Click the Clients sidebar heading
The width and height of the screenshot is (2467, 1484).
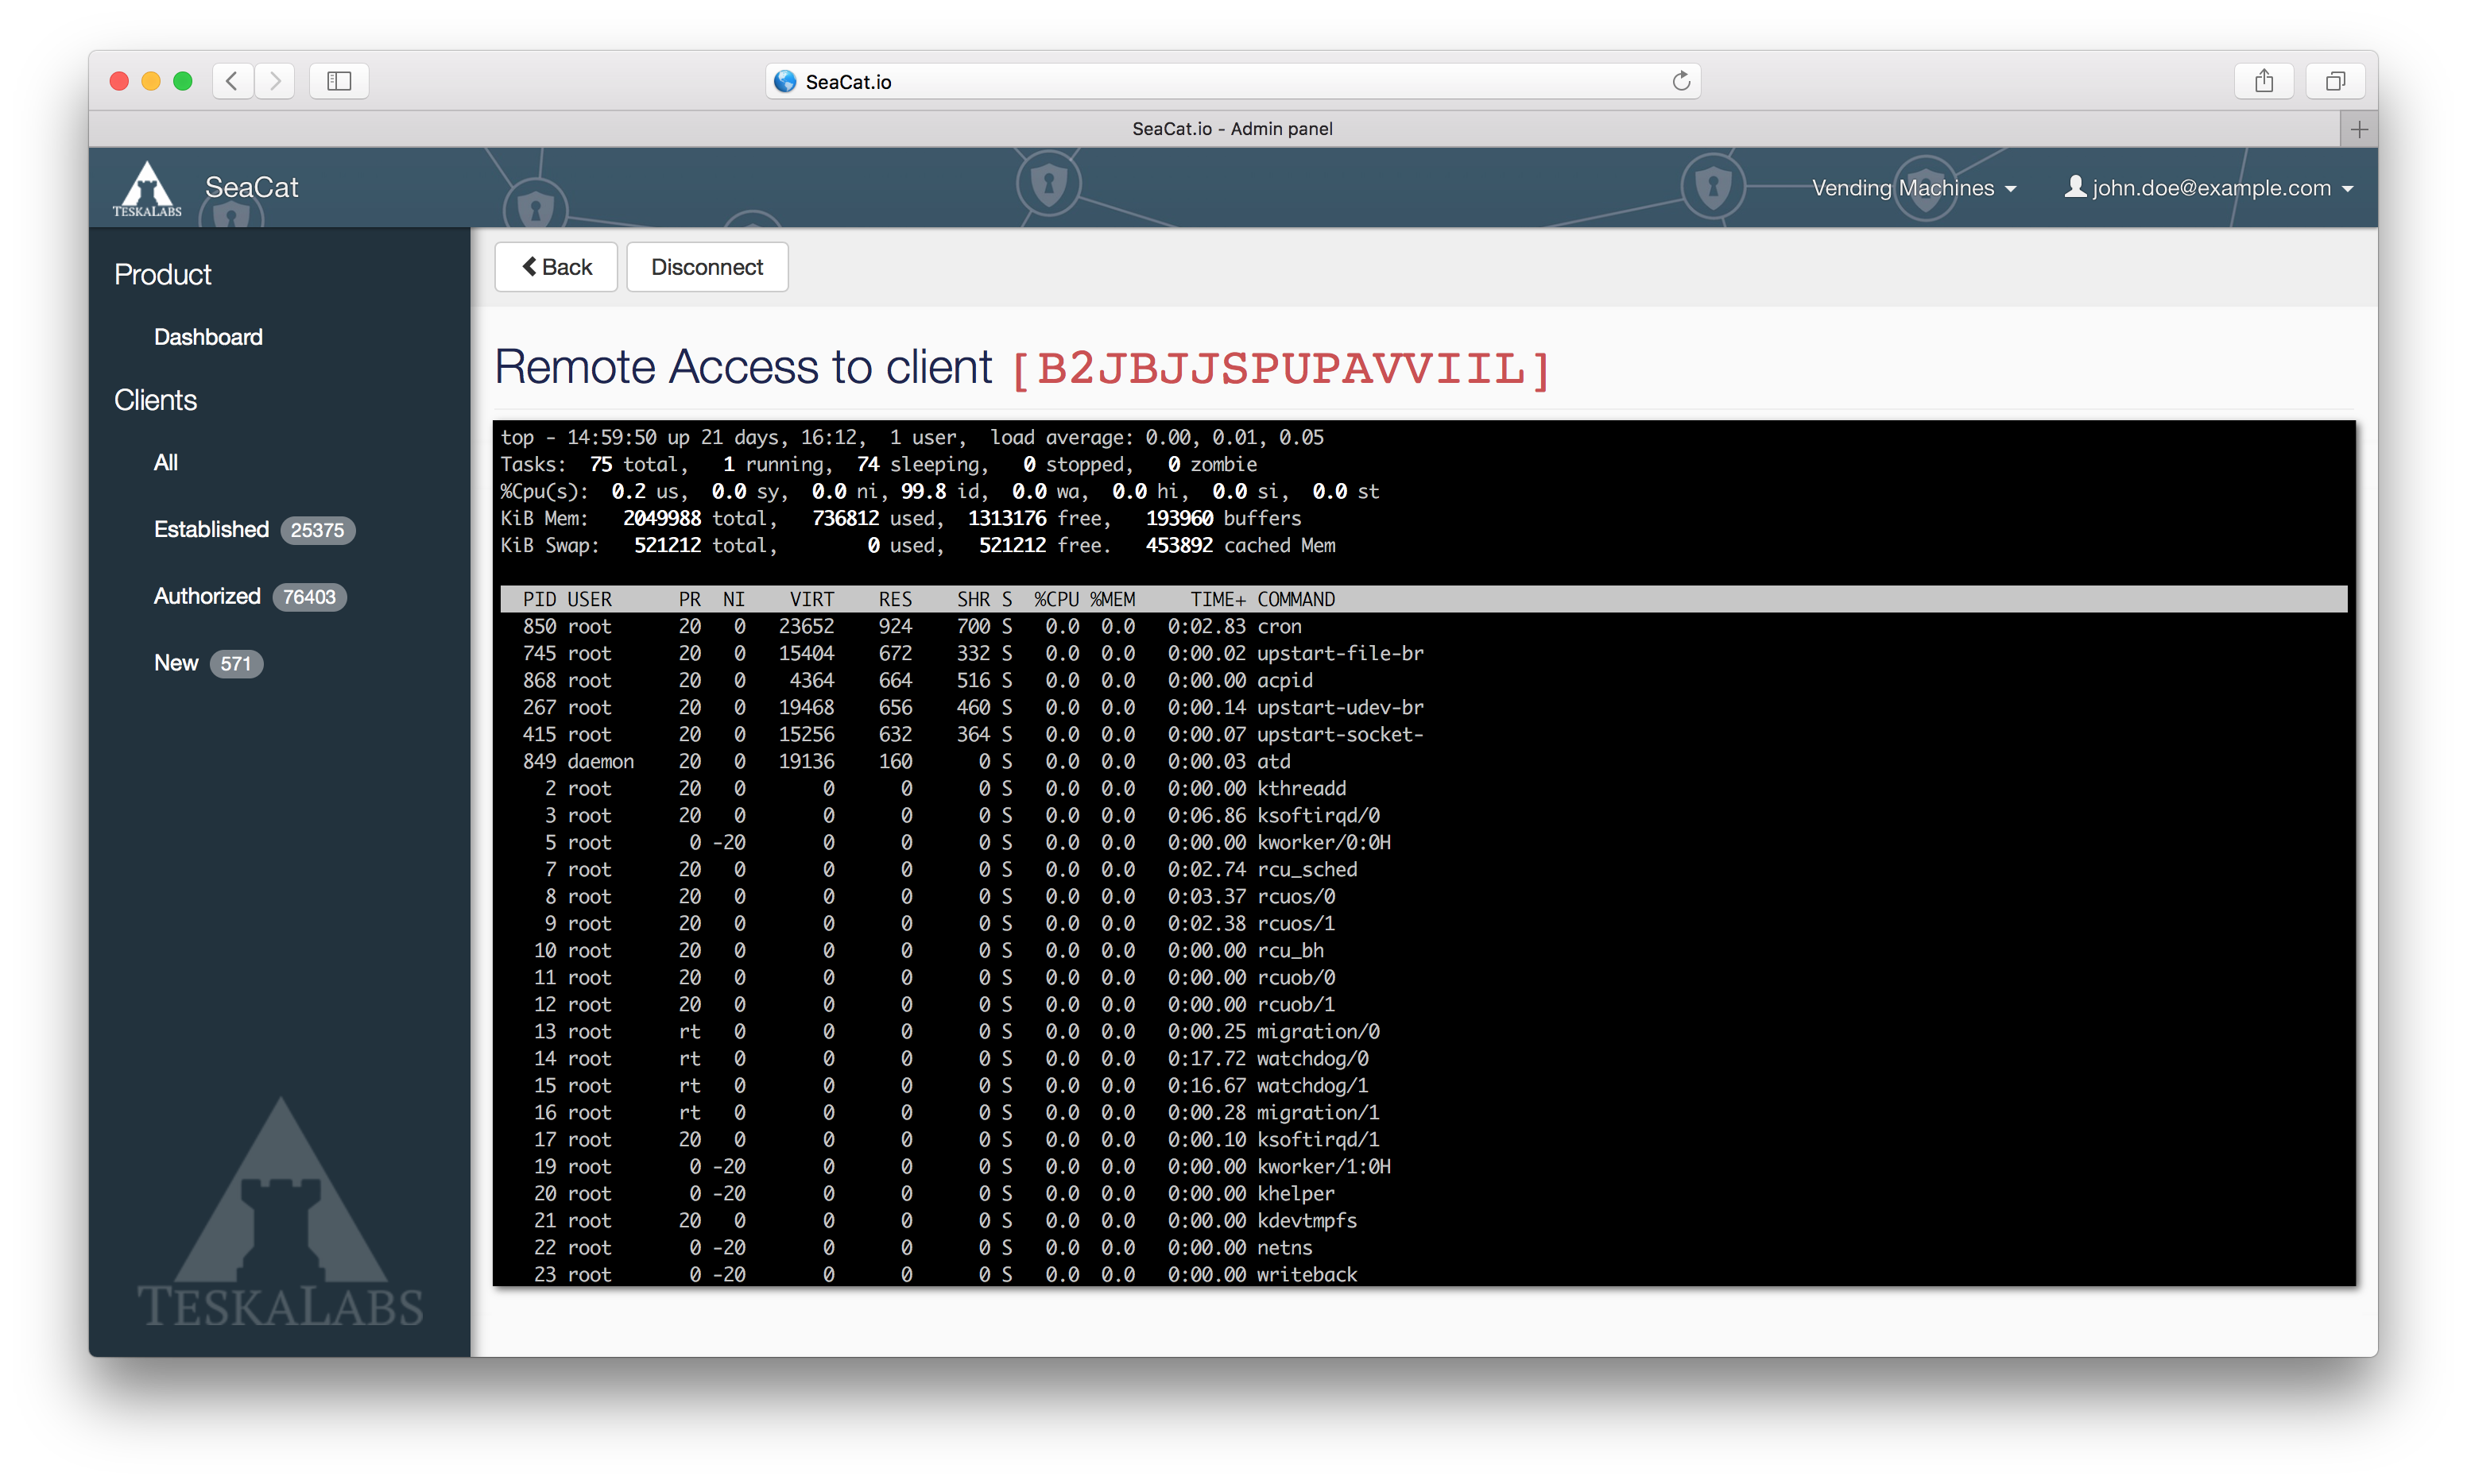pyautogui.click(x=155, y=400)
